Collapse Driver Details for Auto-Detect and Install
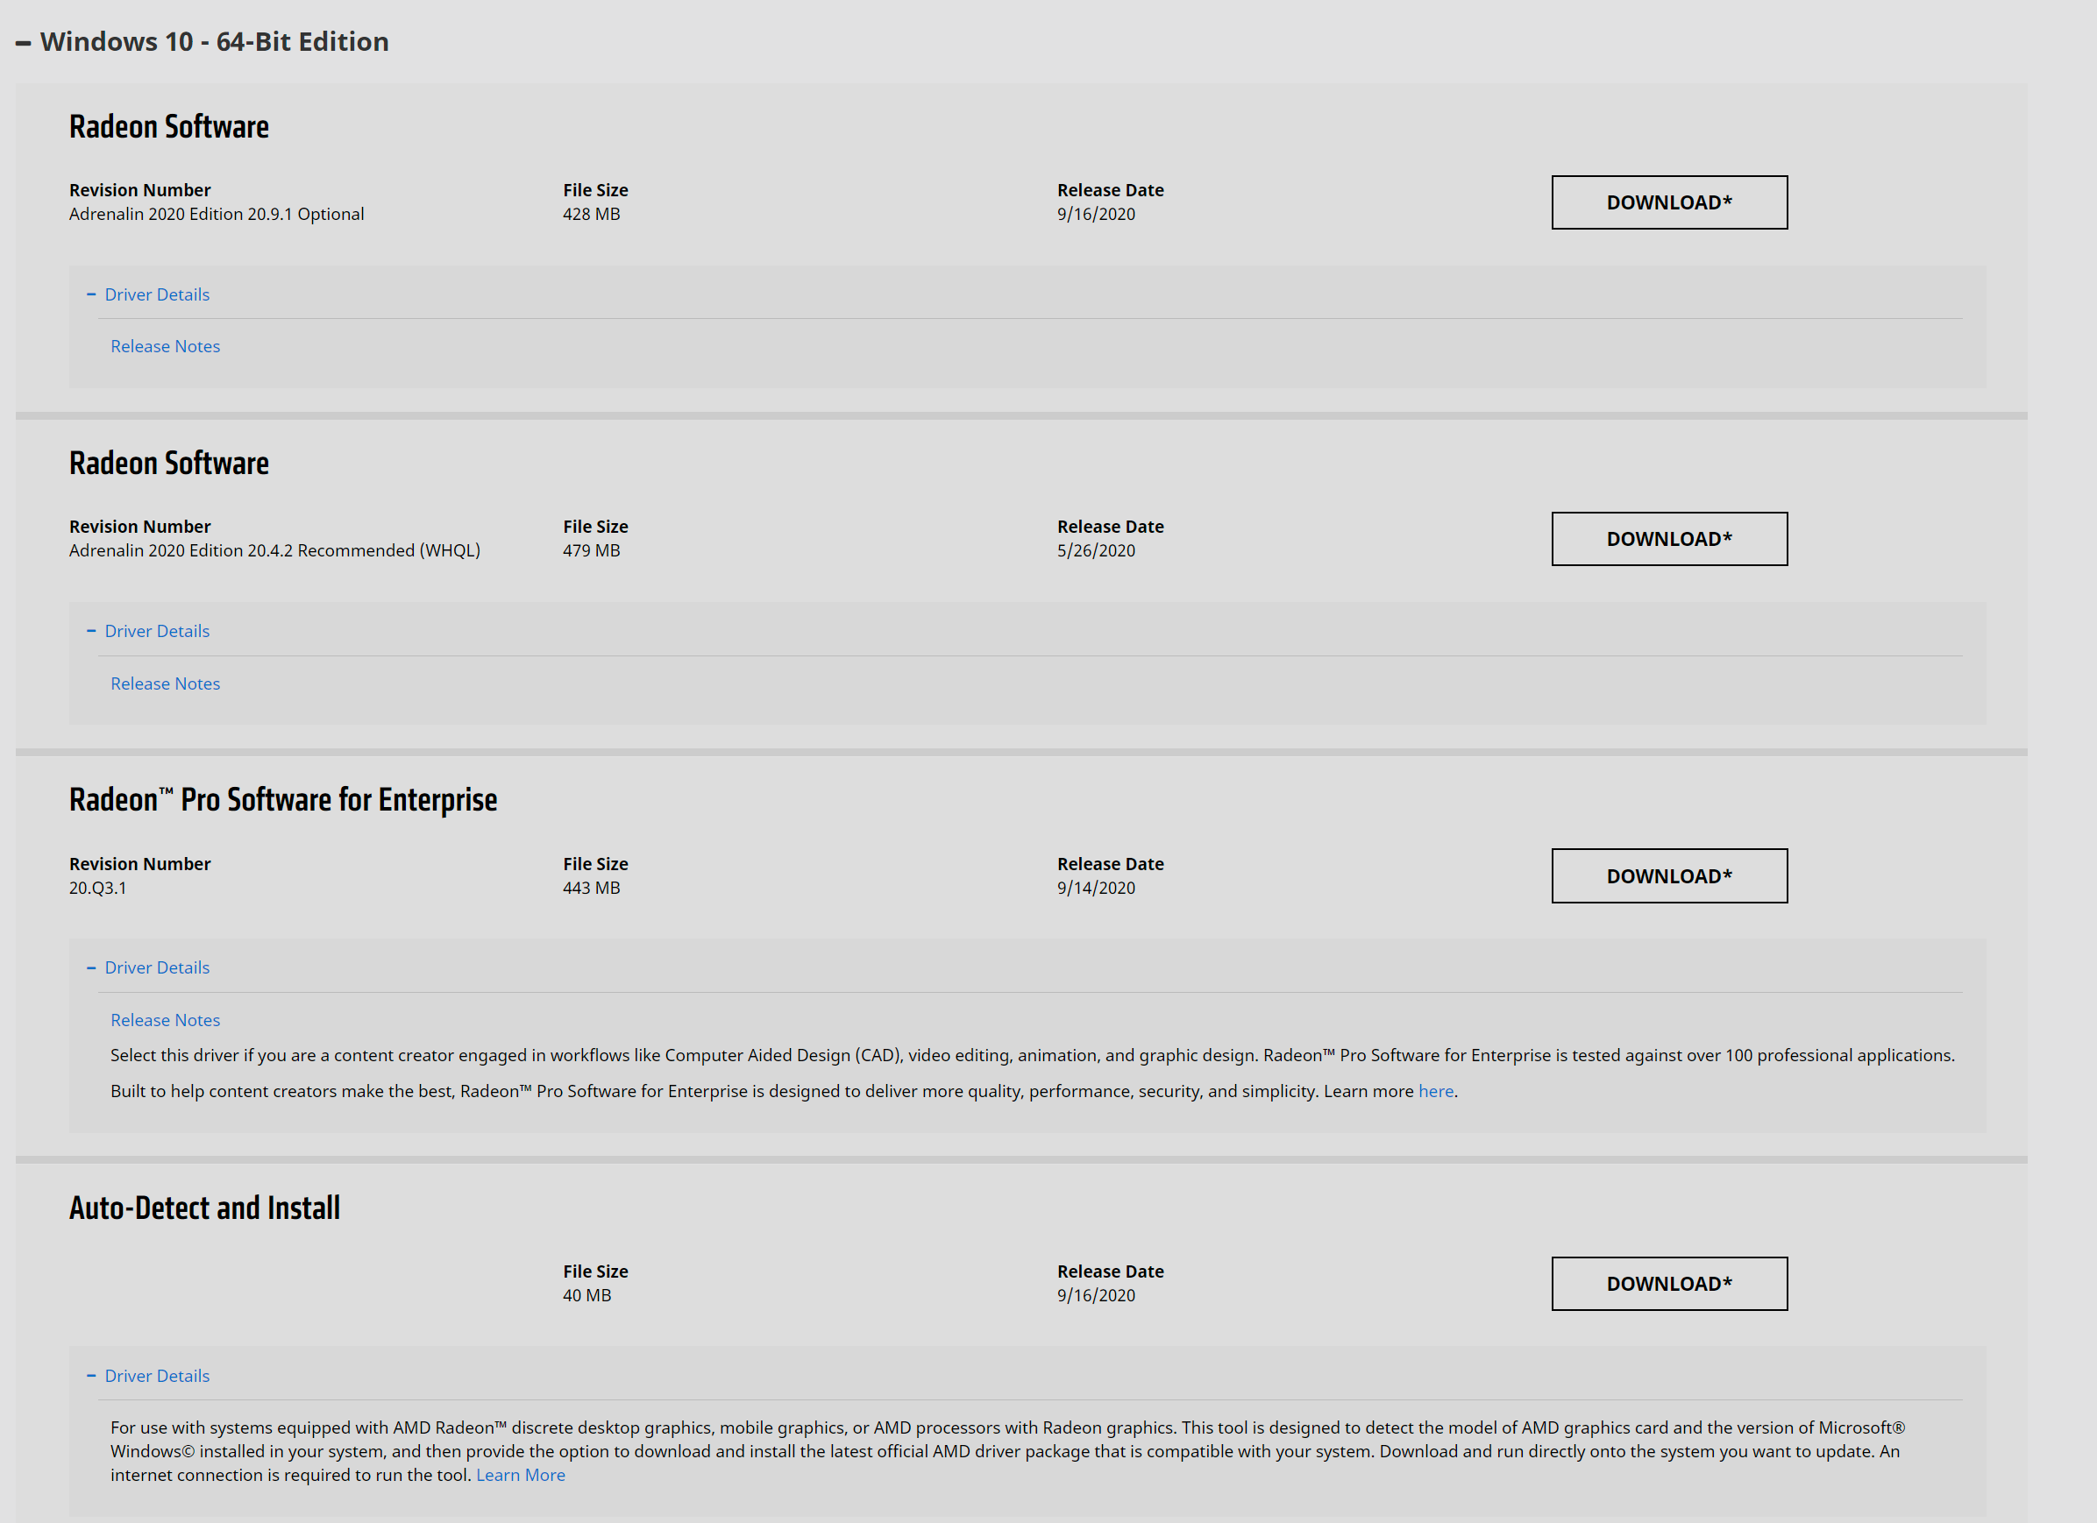 (x=148, y=1376)
